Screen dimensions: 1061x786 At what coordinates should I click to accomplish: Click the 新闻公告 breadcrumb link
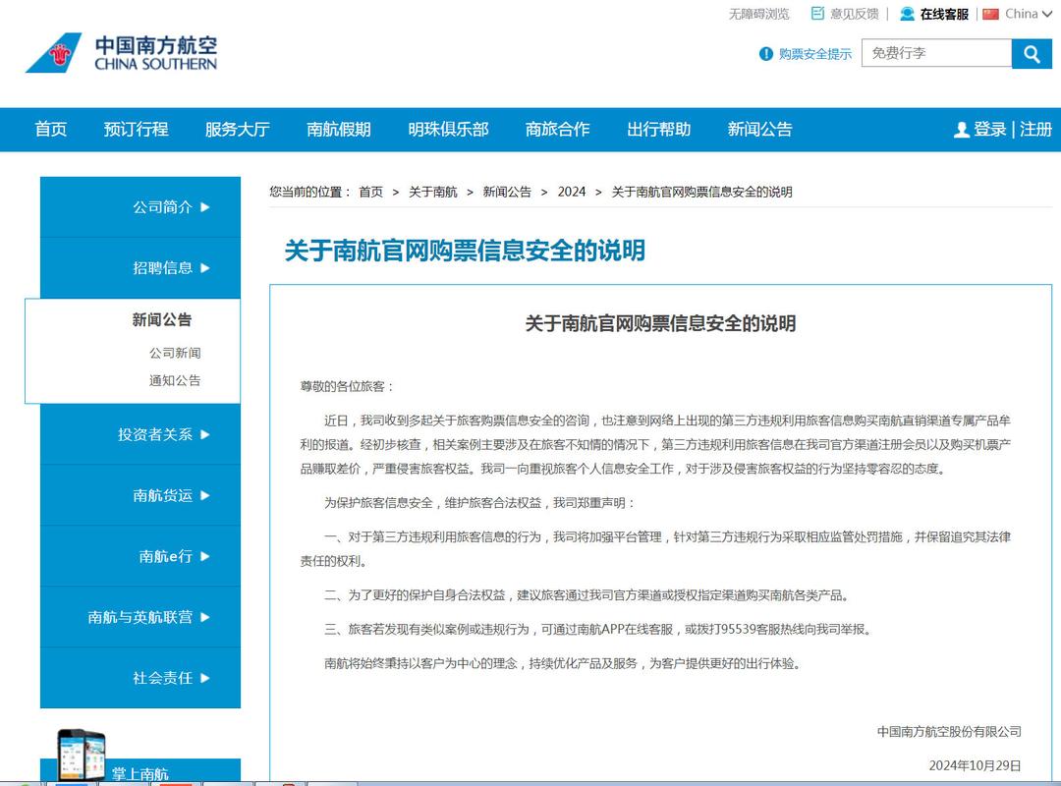click(508, 193)
